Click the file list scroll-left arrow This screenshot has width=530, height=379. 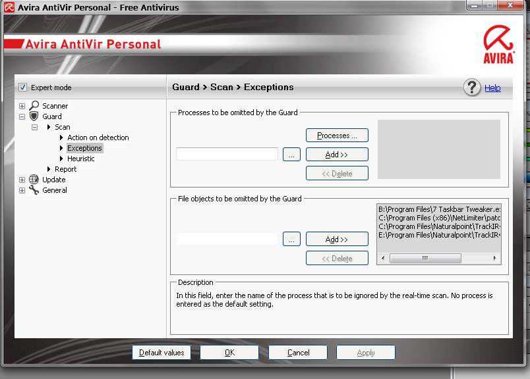click(x=383, y=258)
